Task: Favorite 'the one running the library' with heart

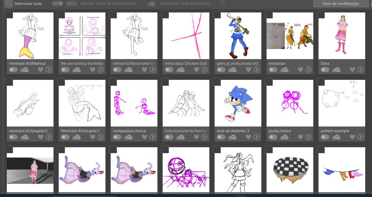Action: (92, 70)
